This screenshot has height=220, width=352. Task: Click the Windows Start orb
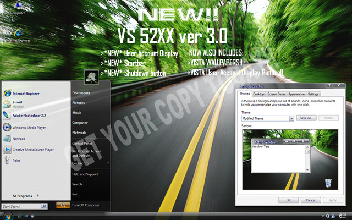click(8, 216)
